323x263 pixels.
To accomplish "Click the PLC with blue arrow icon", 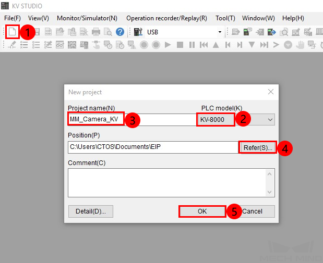I will click(x=272, y=32).
